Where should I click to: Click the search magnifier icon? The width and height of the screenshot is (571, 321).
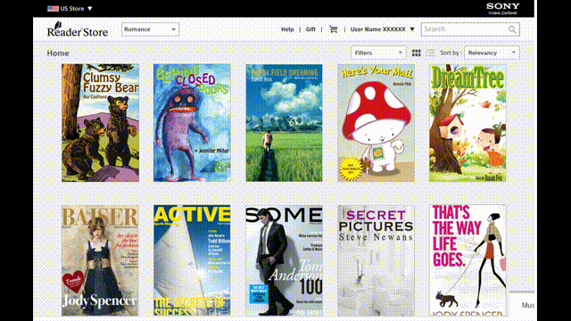[x=512, y=29]
